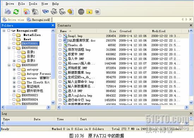Click the Contents list scroll down arrow
Image resolution: width=194 pixels, height=138 pixels.
[191, 103]
